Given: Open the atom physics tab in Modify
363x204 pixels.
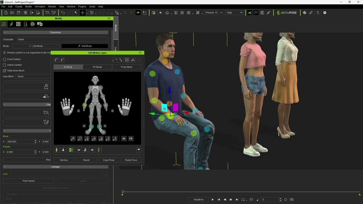Looking at the screenshot, I should [33, 24].
